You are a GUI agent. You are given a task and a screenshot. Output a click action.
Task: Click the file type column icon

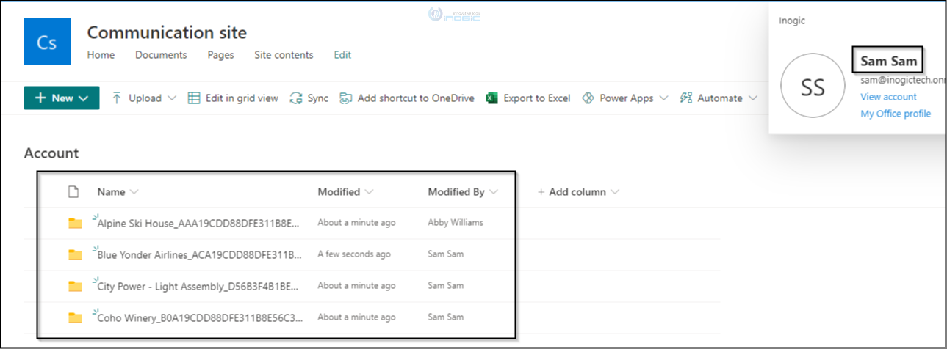click(x=73, y=192)
